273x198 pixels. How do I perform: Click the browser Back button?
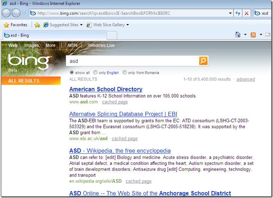click(x=6, y=13)
